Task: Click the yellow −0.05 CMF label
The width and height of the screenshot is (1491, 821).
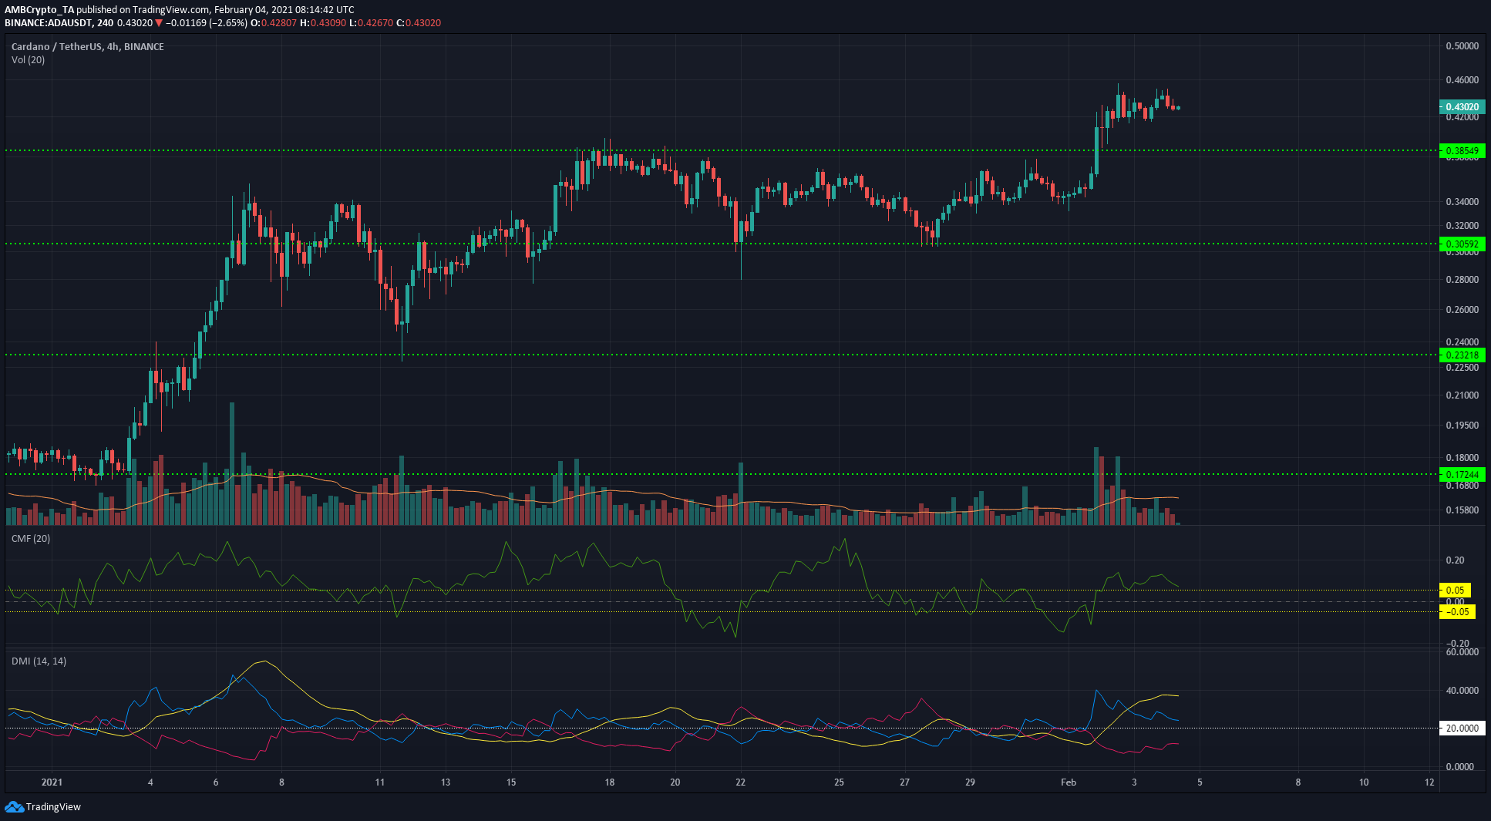Action: coord(1457,612)
